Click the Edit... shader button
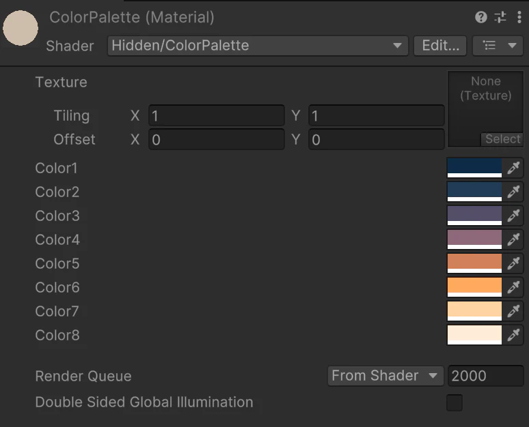The height and width of the screenshot is (427, 529). (x=441, y=46)
